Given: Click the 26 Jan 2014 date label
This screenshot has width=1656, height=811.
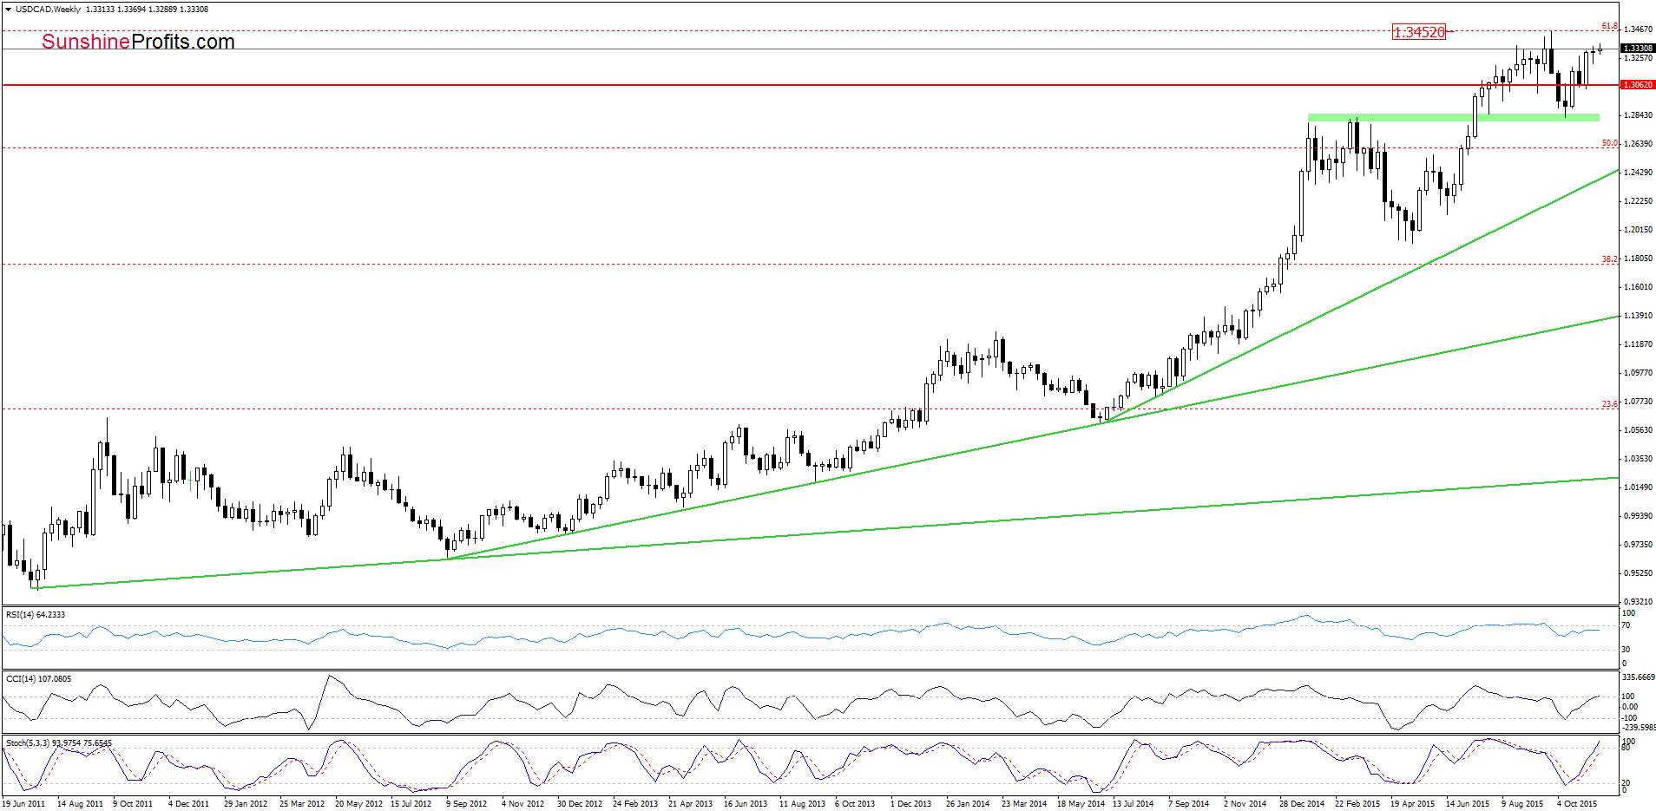Looking at the screenshot, I should 968,804.
